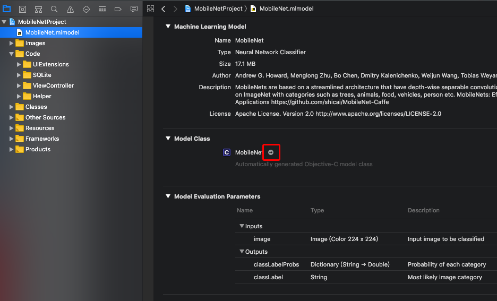Select MobileNet.mlmodel file in navigator
The image size is (497, 301).
point(71,32)
